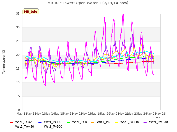This screenshot has width=177, height=132.
Task: Click the blue Wat1_Ts-16 color swatch
Action: [x=40, y=122]
